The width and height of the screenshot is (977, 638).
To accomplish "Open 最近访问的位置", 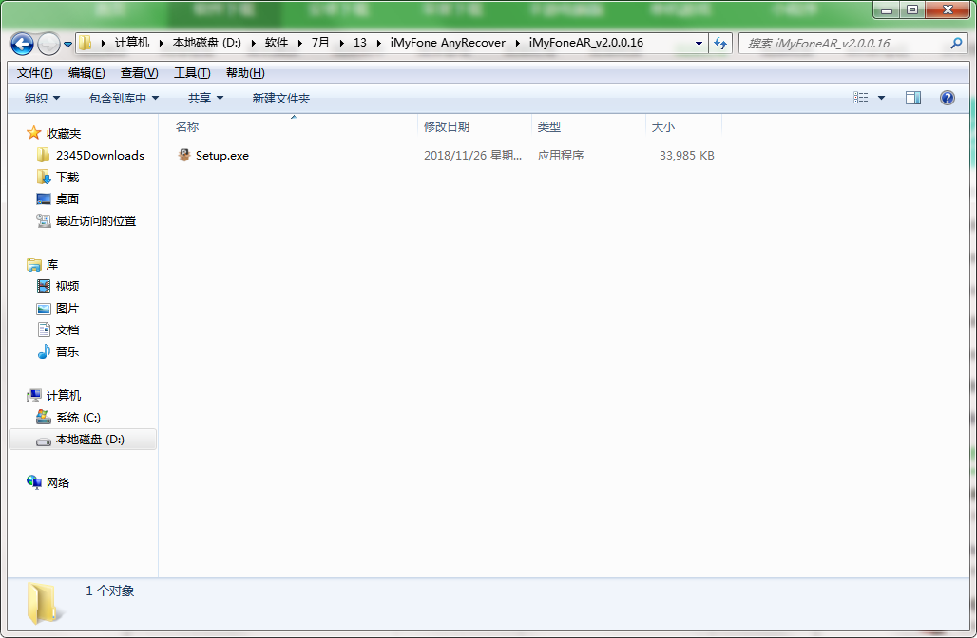I will tap(95, 220).
